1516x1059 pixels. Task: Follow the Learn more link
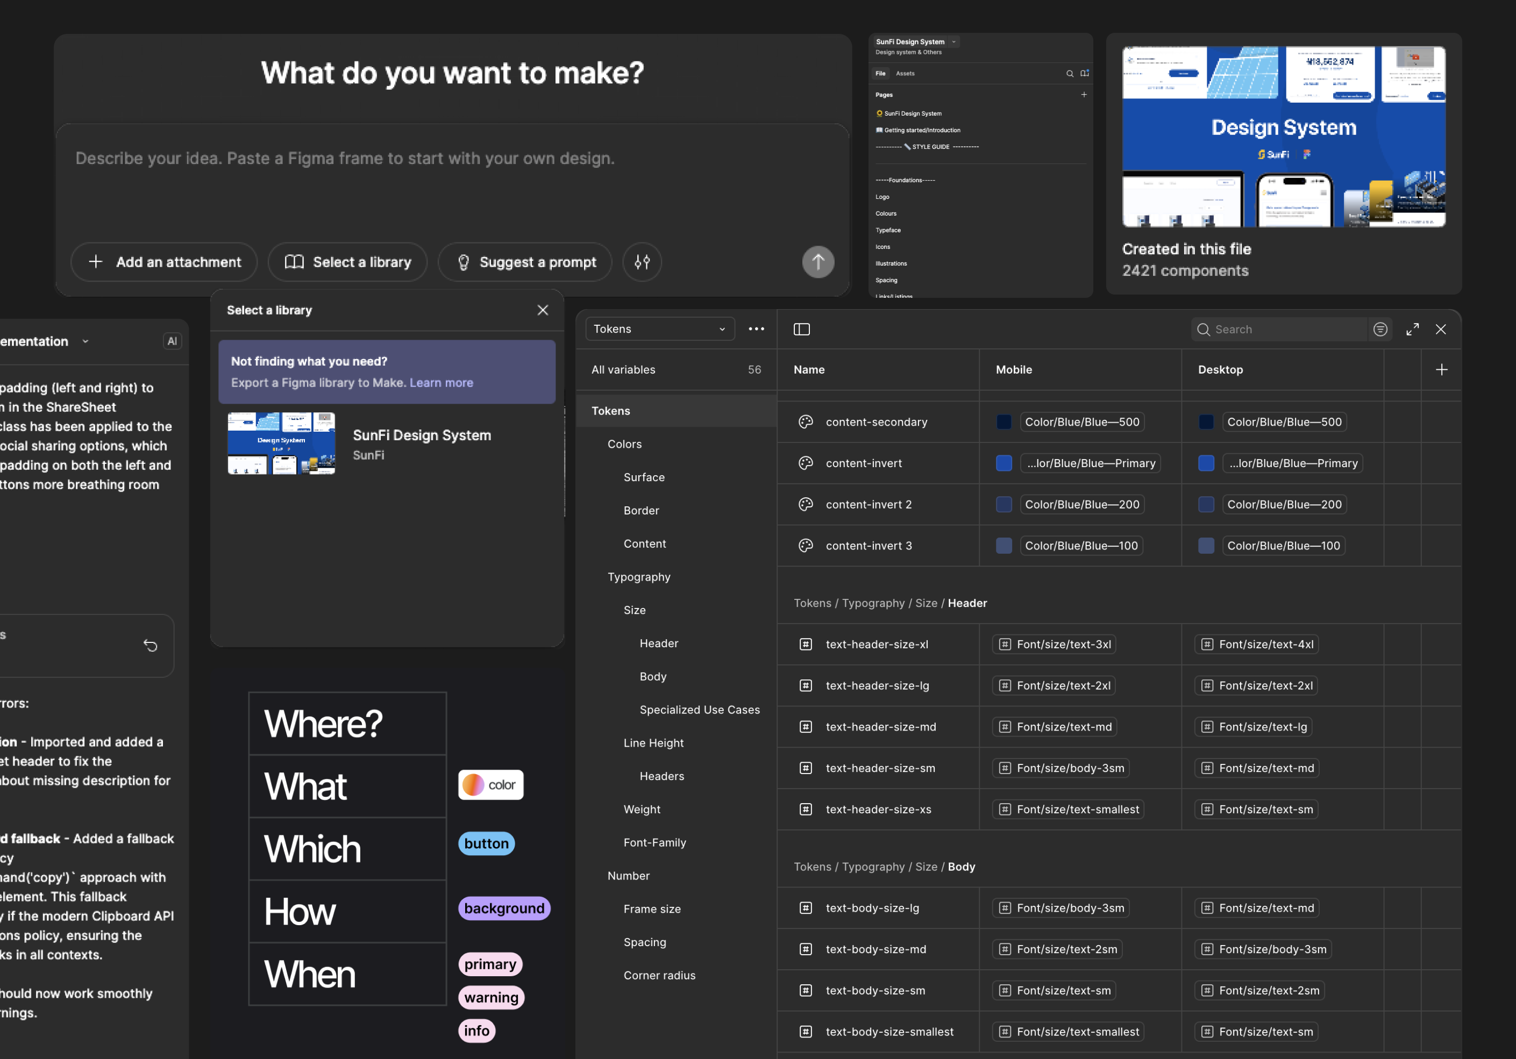[441, 383]
